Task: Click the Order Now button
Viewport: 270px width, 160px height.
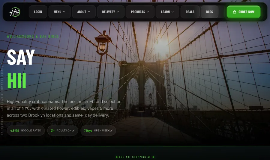Action: click(244, 12)
